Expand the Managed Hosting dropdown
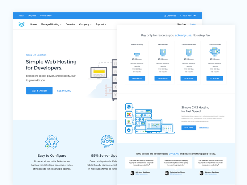247x185 pixels. coord(51,24)
